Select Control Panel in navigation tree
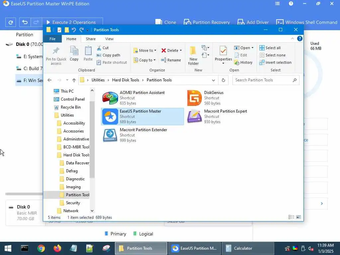340x255 pixels. (x=73, y=99)
